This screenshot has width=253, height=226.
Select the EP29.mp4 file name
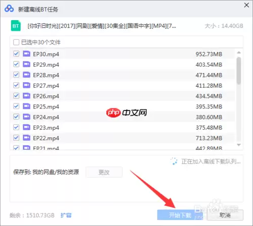(46, 65)
